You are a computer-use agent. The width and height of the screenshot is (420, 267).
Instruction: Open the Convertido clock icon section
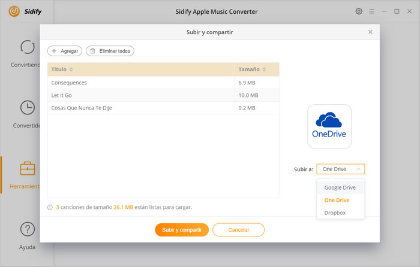click(x=28, y=108)
